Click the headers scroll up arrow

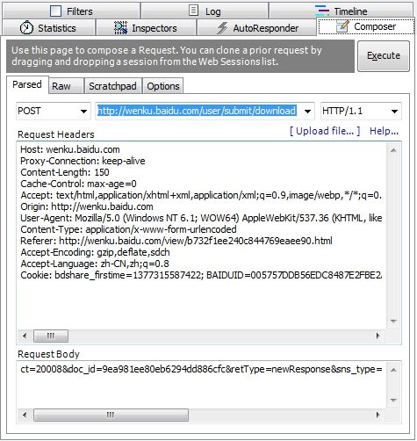393,150
